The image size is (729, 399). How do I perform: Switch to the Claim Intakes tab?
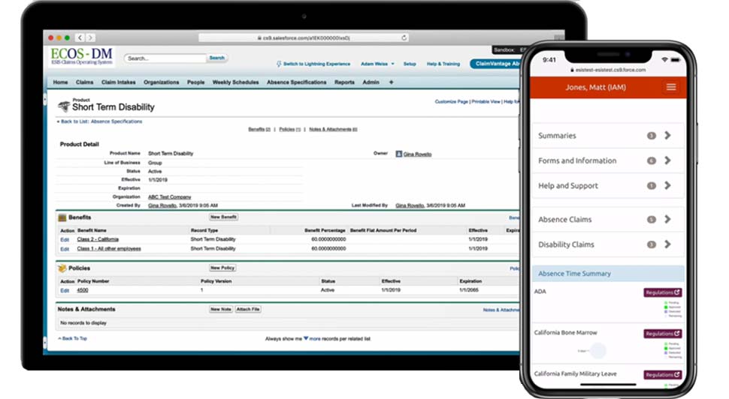pyautogui.click(x=119, y=82)
